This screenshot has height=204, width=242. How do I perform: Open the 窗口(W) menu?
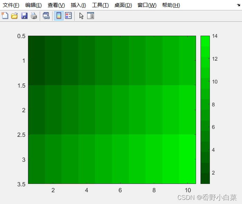pyautogui.click(x=147, y=5)
